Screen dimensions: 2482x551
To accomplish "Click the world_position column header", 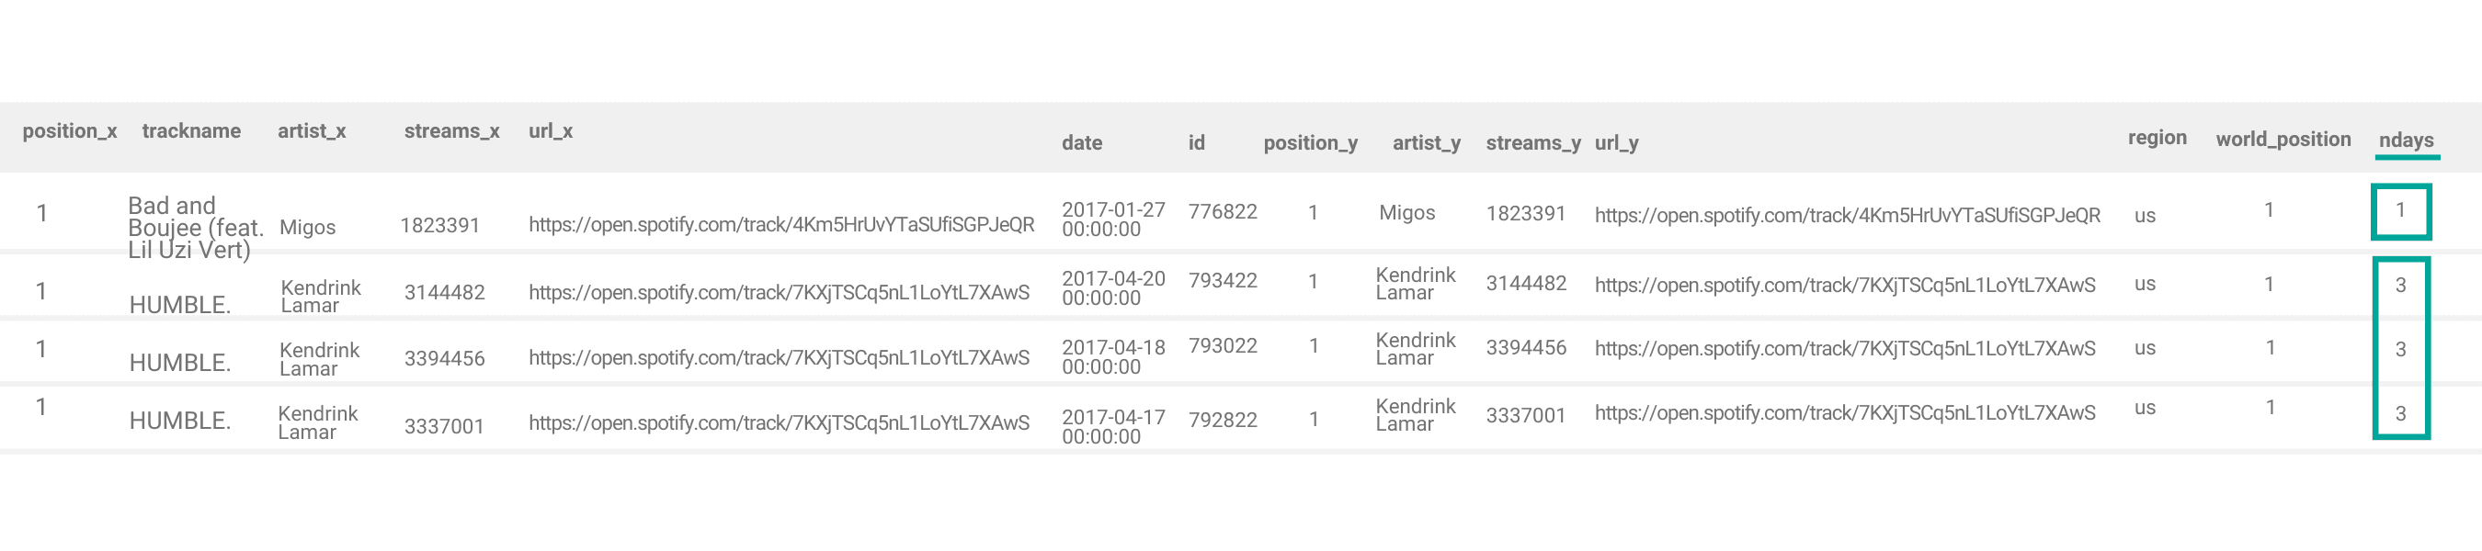I will point(2283,140).
